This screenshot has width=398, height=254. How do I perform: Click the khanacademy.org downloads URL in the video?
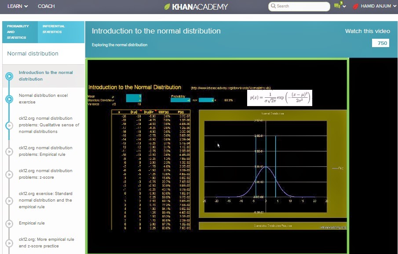(x=231, y=88)
